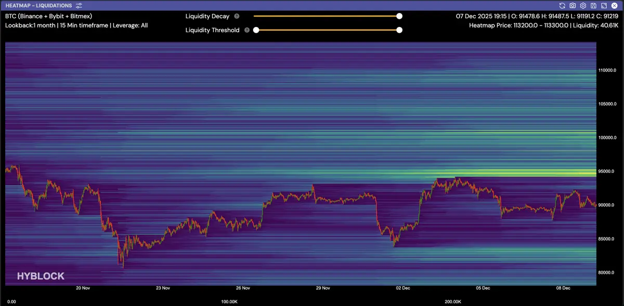This screenshot has width=624, height=306.
Task: Click the Liquidity Decay label
Action: [207, 16]
